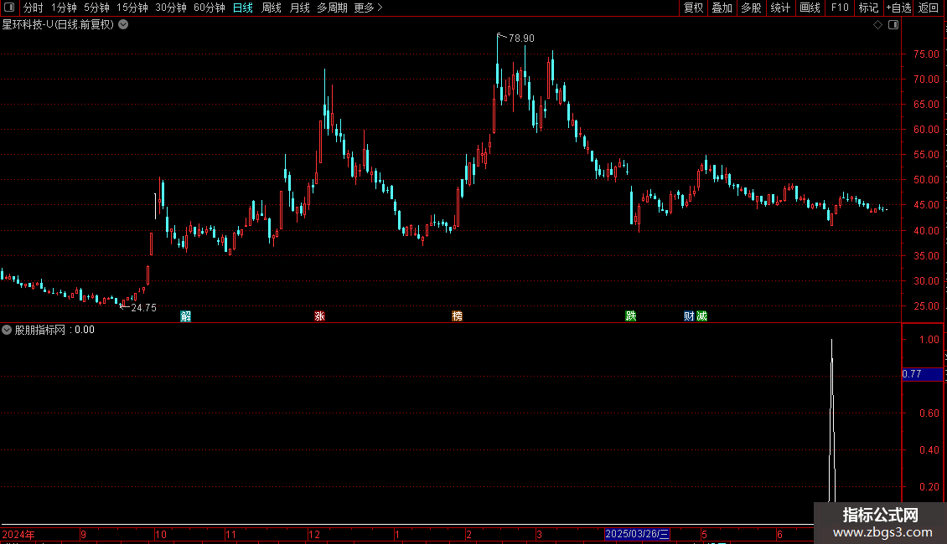Click the panel layout icon at top-left
The width and height of the screenshot is (947, 544).
coord(9,8)
